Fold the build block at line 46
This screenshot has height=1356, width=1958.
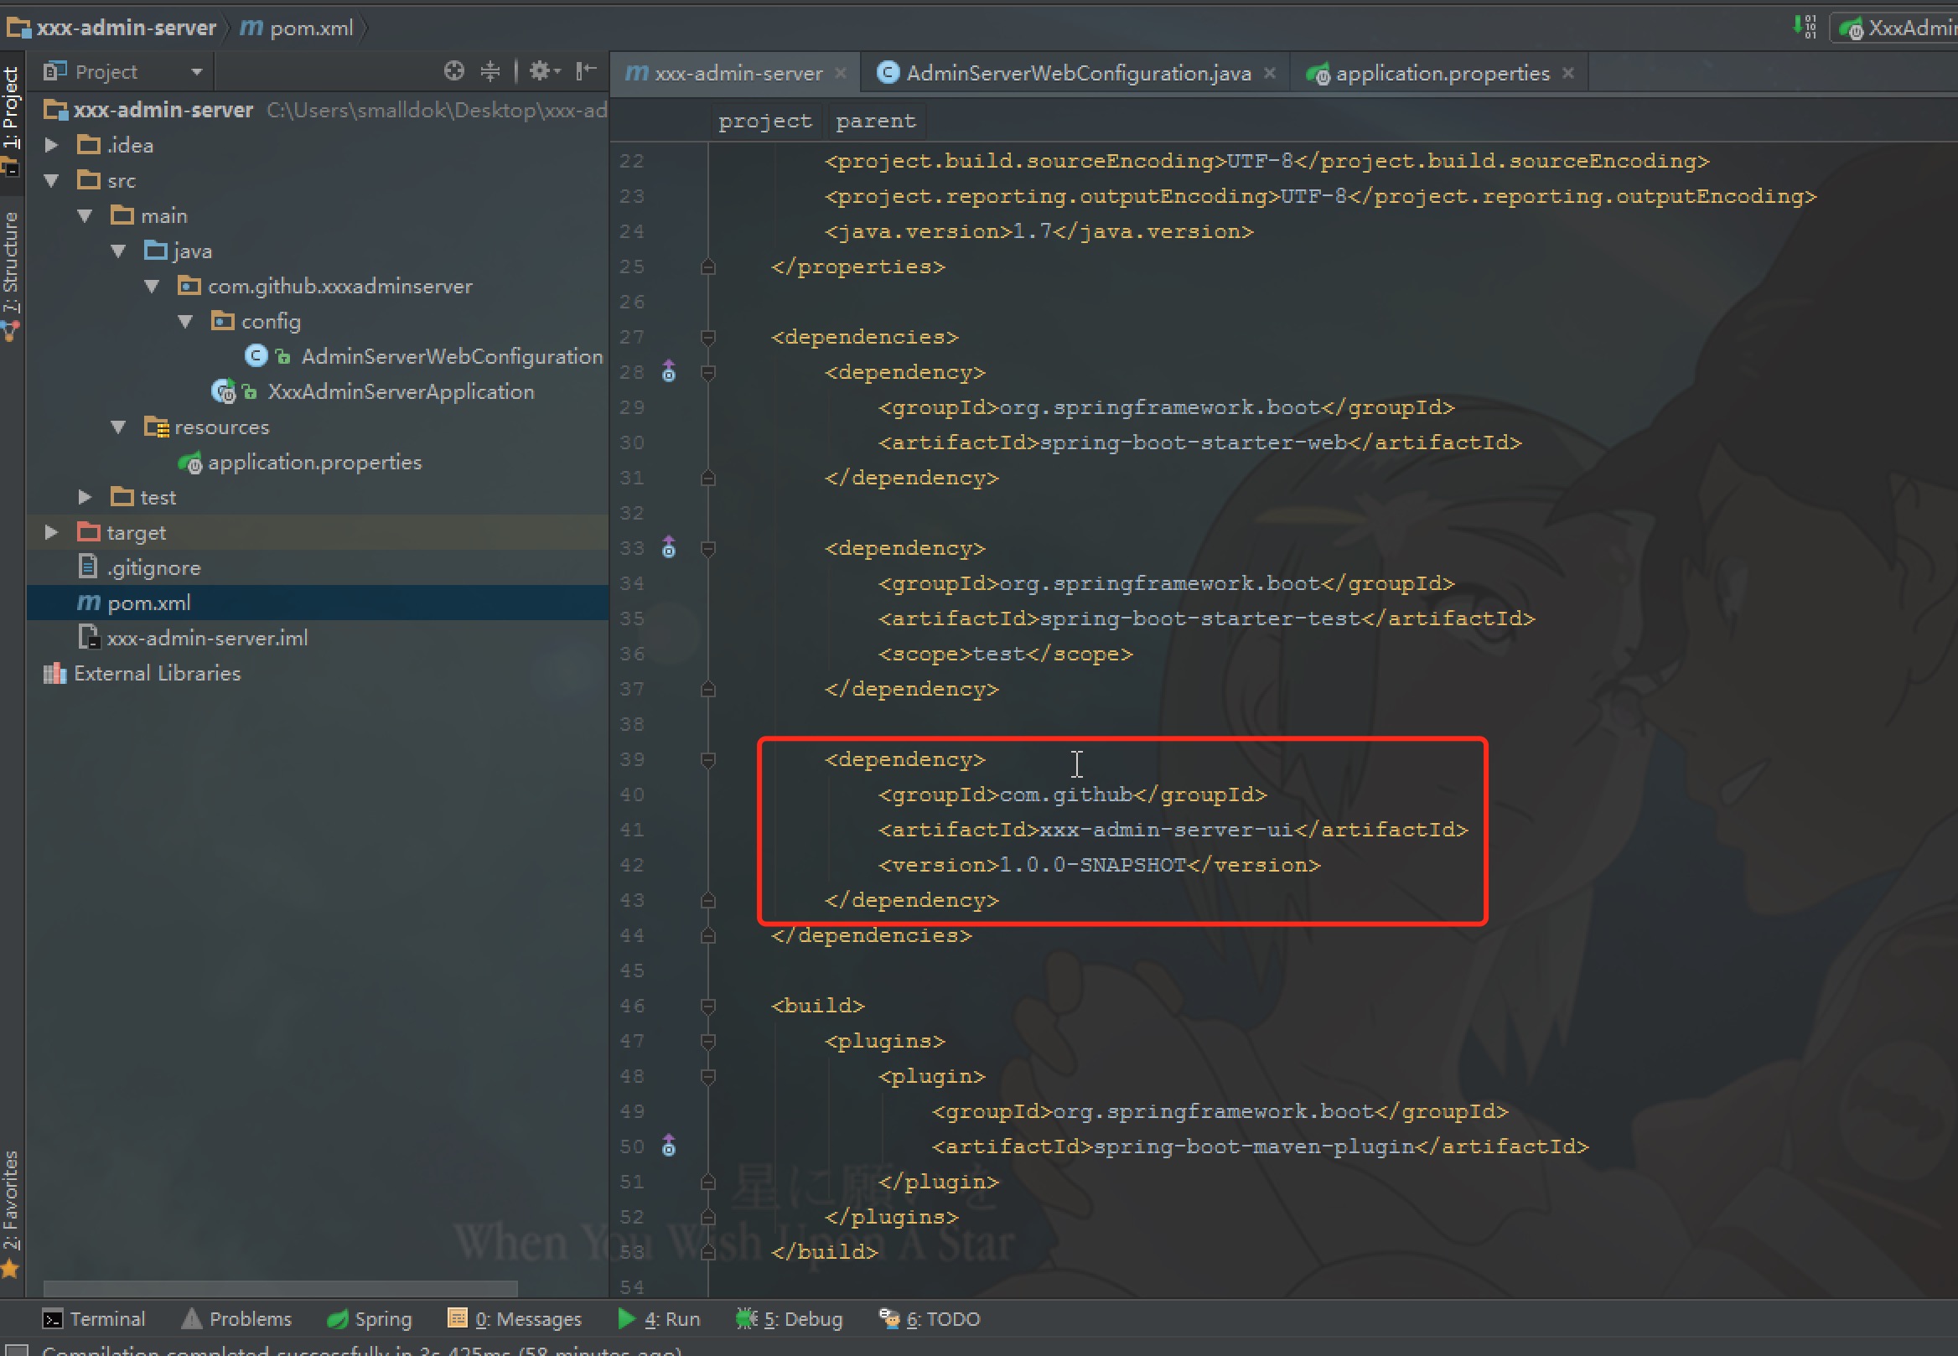tap(708, 1005)
